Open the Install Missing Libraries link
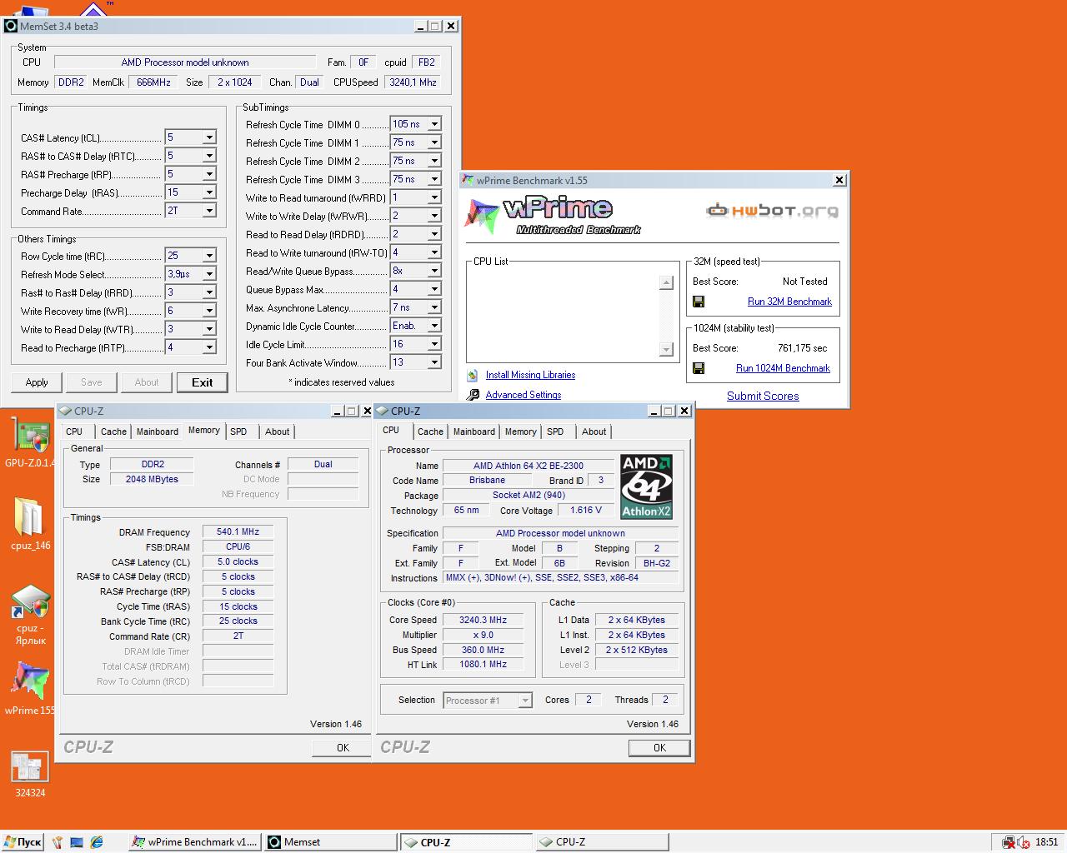The image size is (1067, 853). 530,375
